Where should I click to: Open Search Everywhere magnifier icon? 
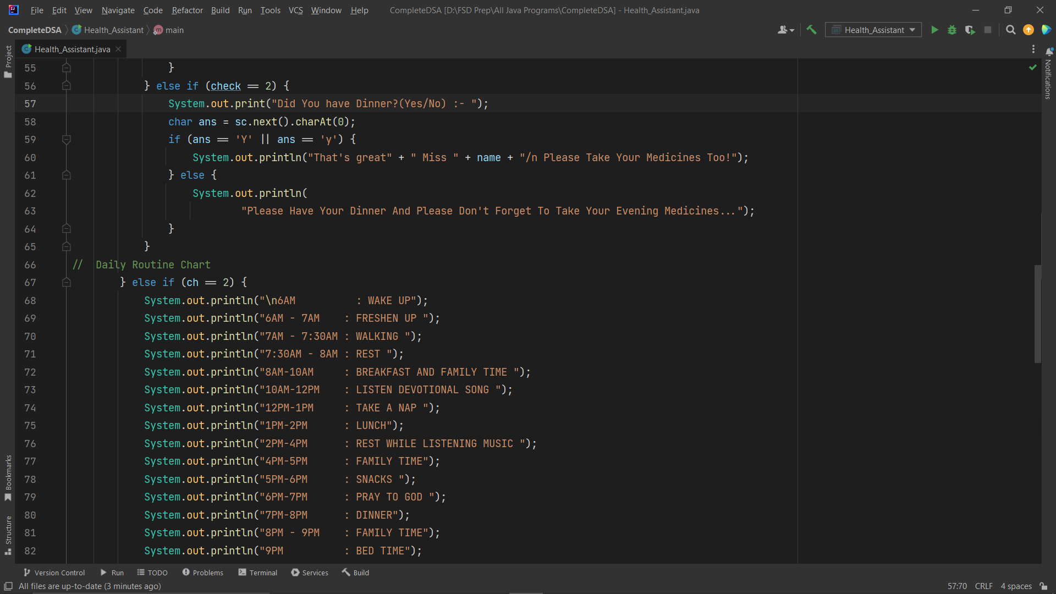coord(1010,30)
